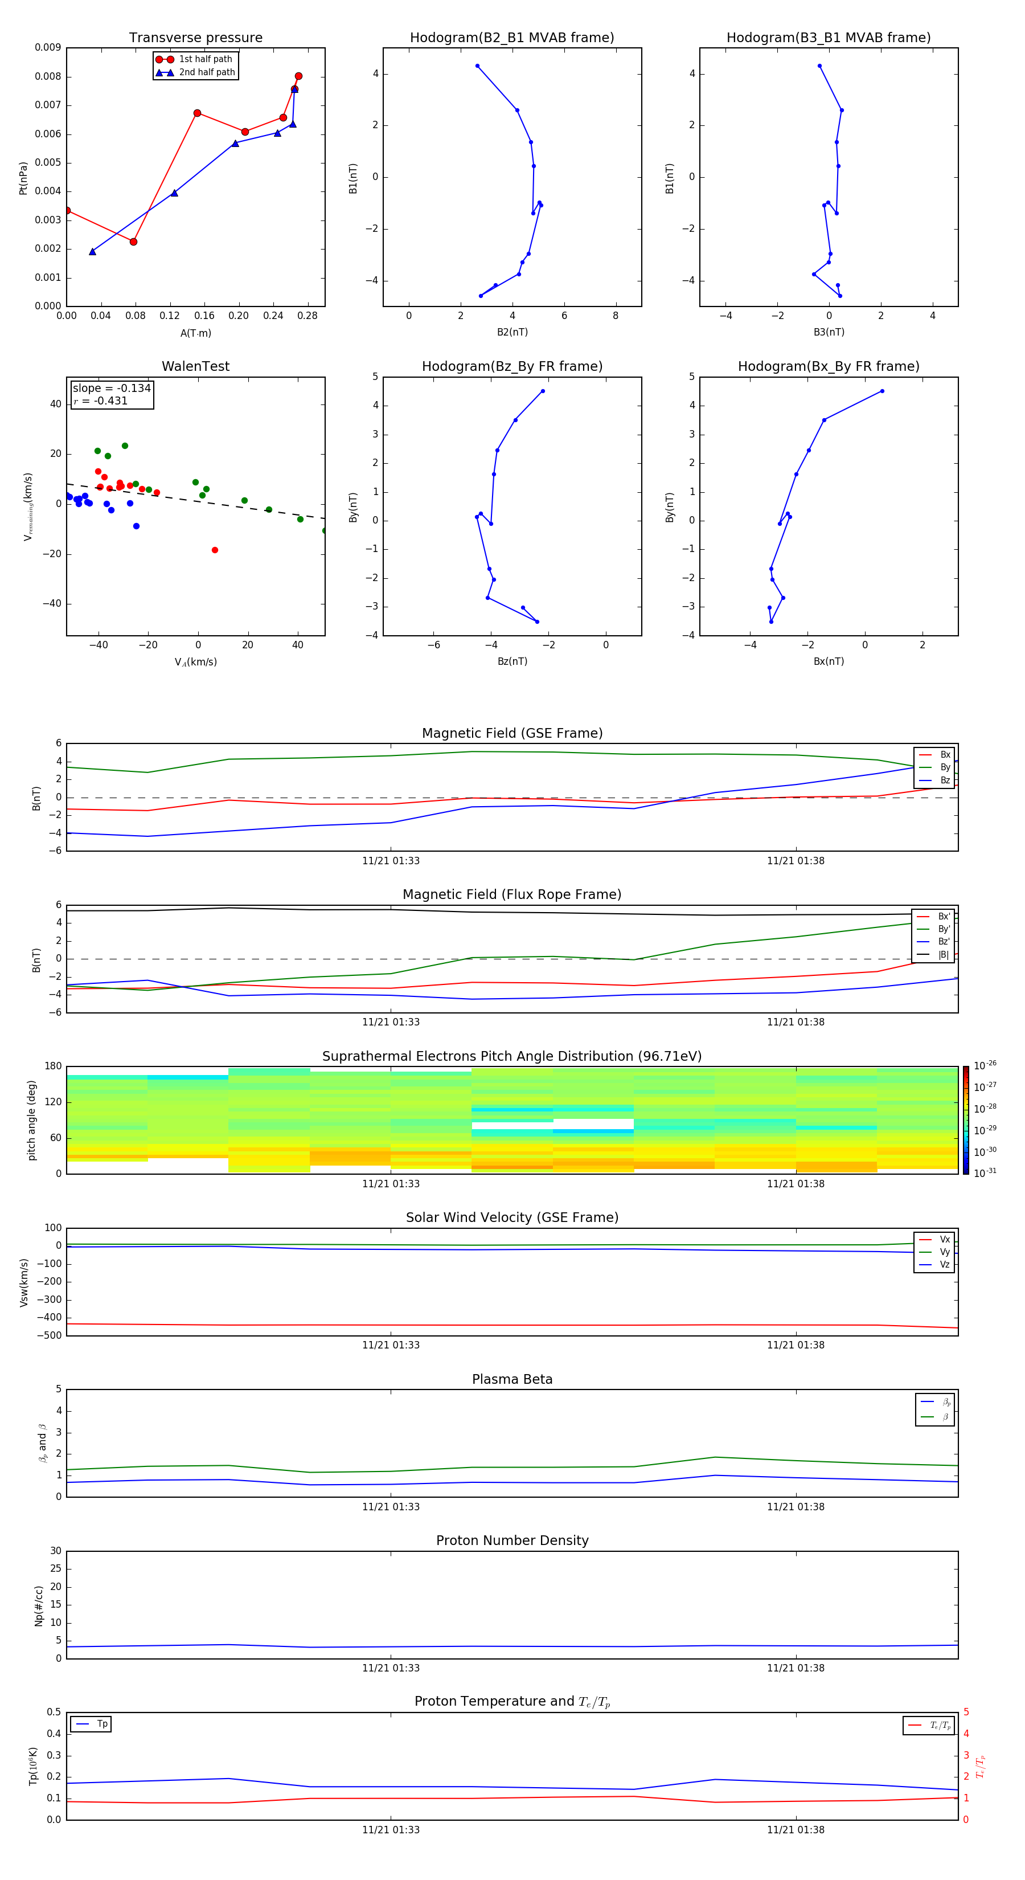
Task: Click the B3(nT) x-axis label
Action: point(829,332)
